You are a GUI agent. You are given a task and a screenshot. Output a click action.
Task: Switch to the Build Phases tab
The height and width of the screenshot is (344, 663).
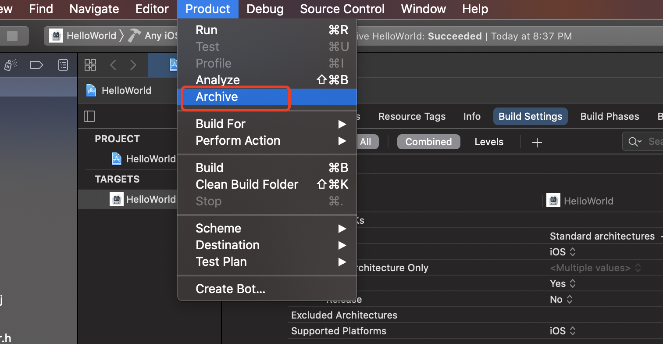pyautogui.click(x=610, y=116)
